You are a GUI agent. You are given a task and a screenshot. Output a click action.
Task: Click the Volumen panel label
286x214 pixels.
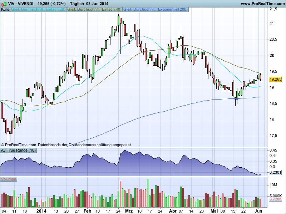coord(9,179)
